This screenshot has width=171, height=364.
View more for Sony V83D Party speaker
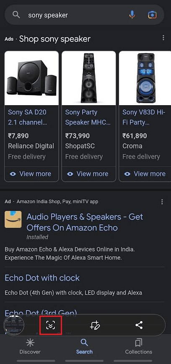click(x=145, y=174)
